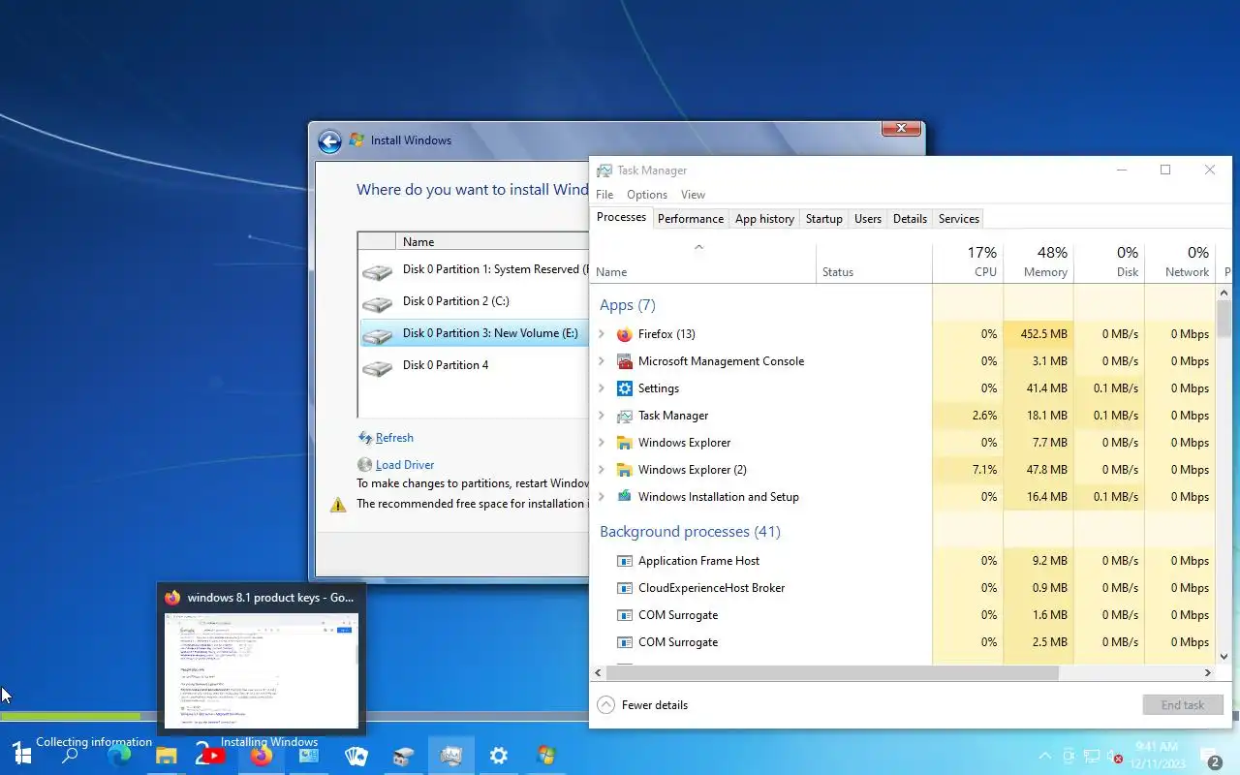Open Settings gear on the taskbar
1240x775 pixels.
pyautogui.click(x=498, y=756)
